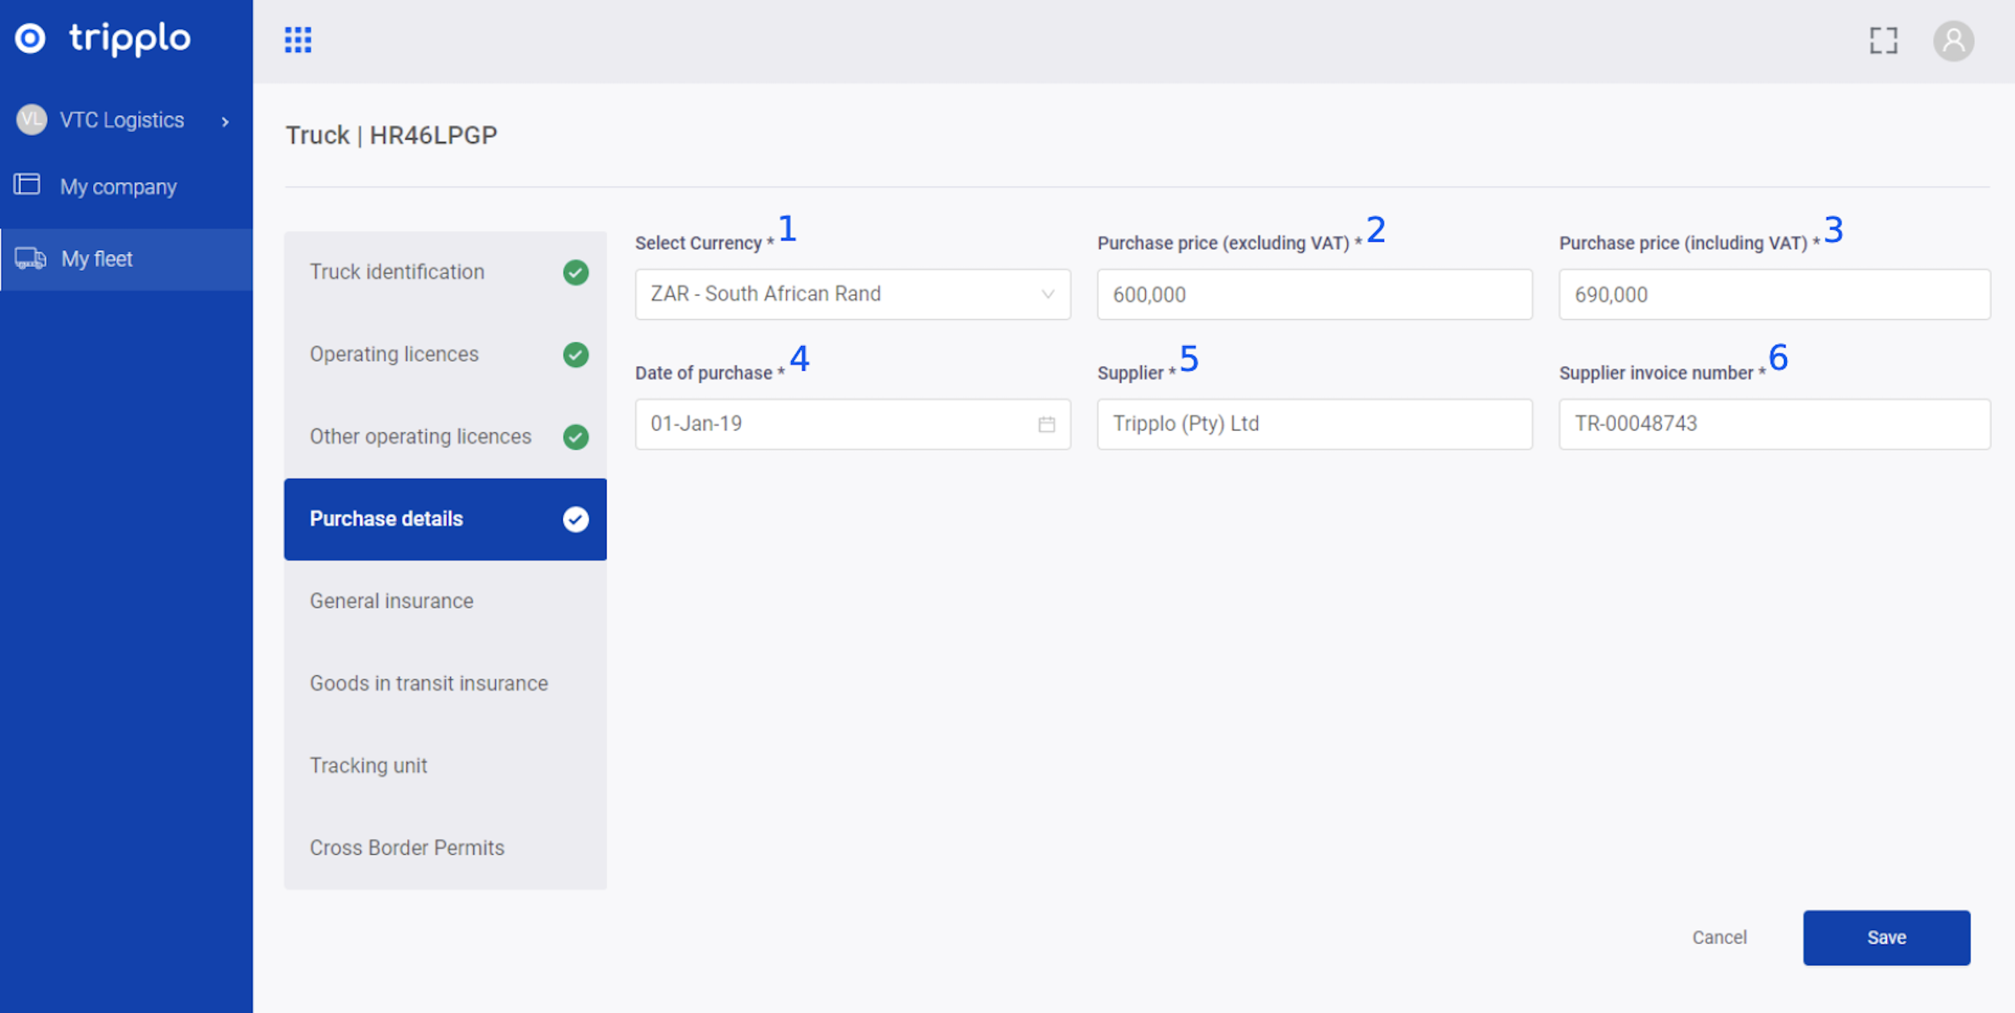This screenshot has width=2015, height=1013.
Task: Click the Tripplo logo
Action: click(x=103, y=38)
